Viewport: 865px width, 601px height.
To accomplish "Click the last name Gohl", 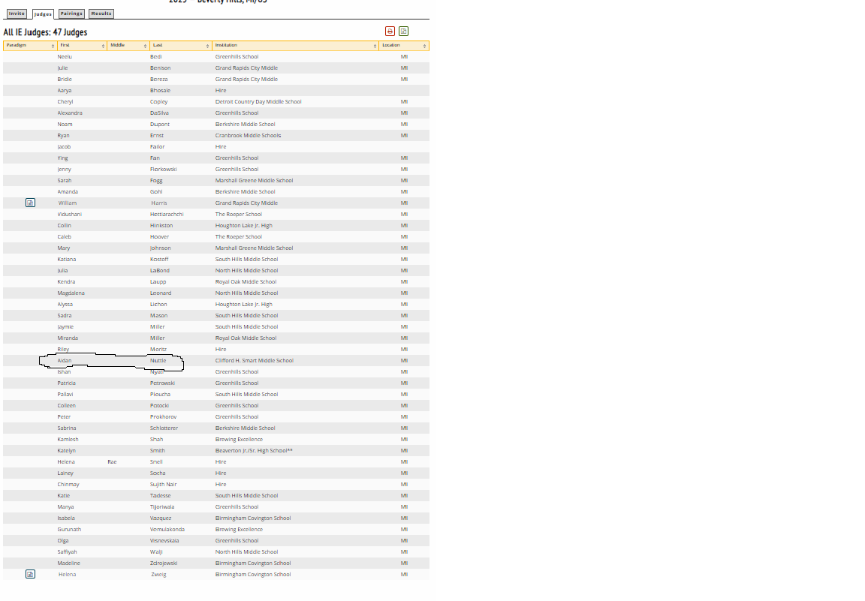I will (156, 192).
